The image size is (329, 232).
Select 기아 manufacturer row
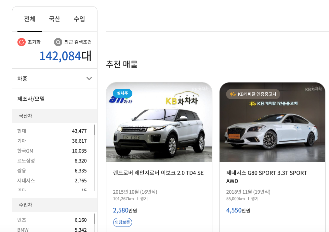pos(52,141)
